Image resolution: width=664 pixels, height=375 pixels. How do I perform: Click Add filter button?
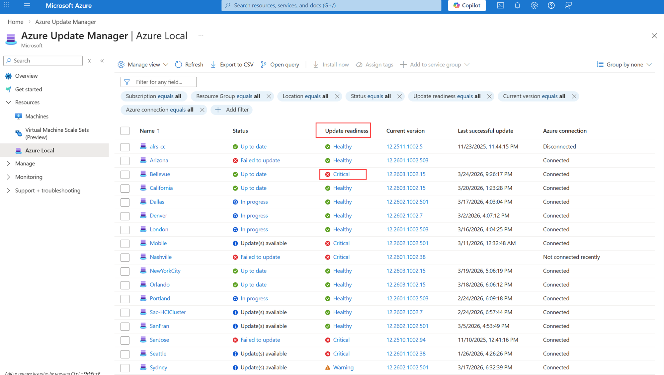(x=232, y=110)
